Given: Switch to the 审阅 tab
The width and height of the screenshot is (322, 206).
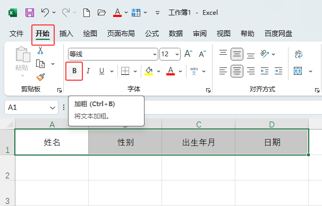Looking at the screenshot, I should point(200,33).
